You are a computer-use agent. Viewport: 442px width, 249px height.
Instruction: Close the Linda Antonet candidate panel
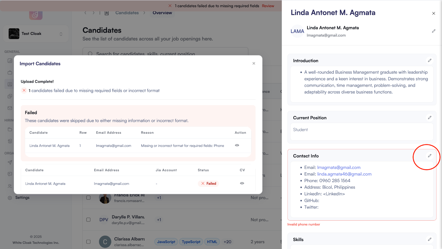click(x=433, y=13)
